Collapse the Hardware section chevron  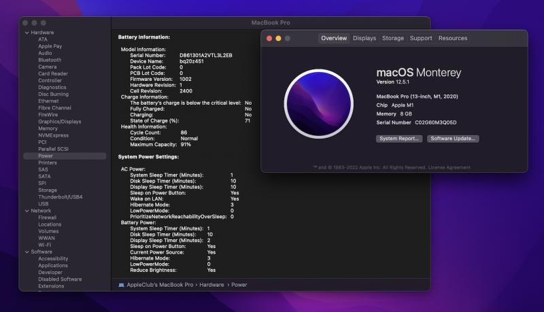(27, 33)
